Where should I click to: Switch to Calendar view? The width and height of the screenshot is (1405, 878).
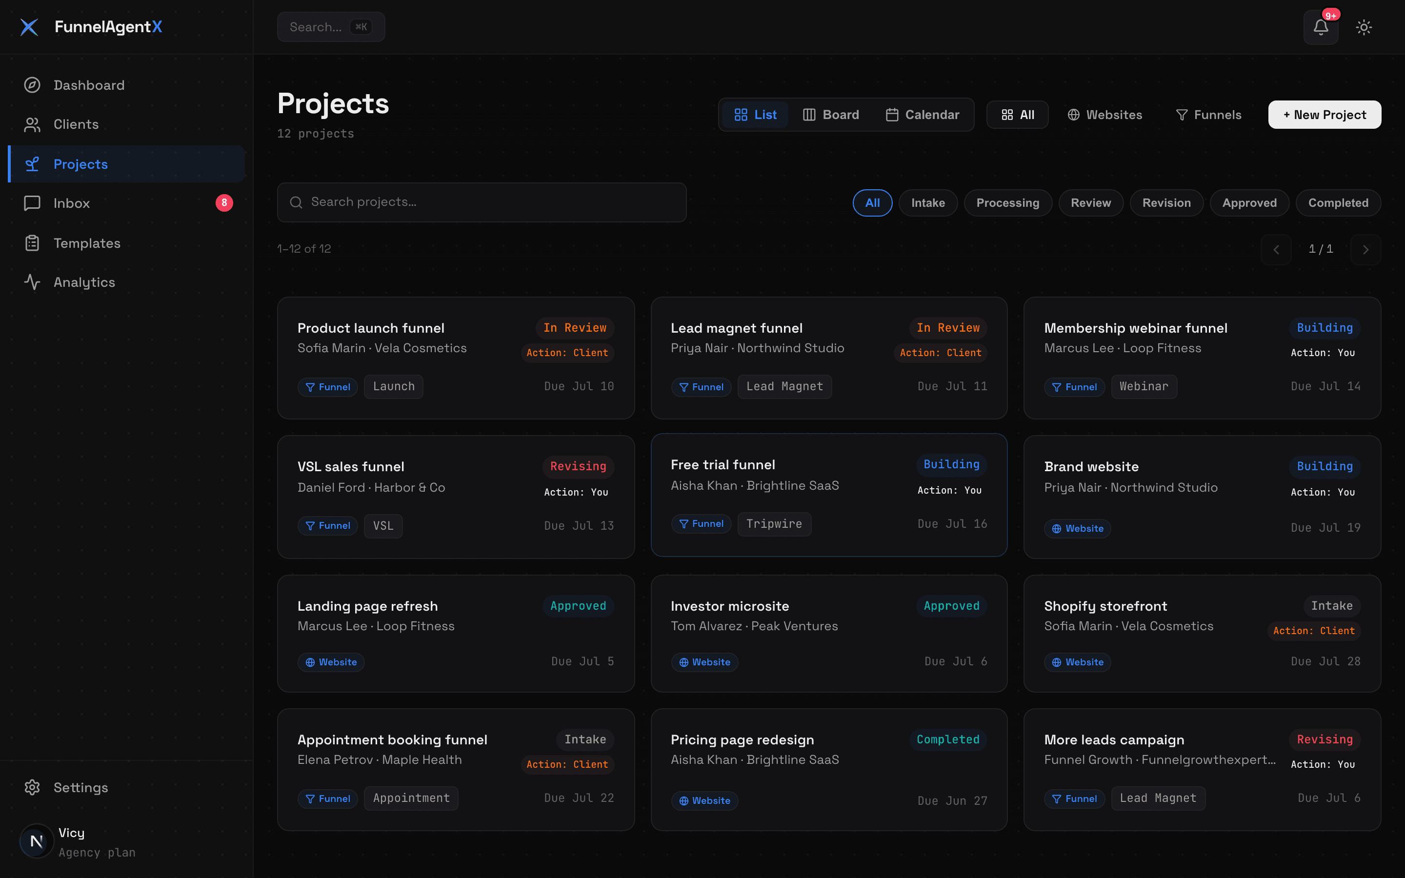[x=922, y=115]
